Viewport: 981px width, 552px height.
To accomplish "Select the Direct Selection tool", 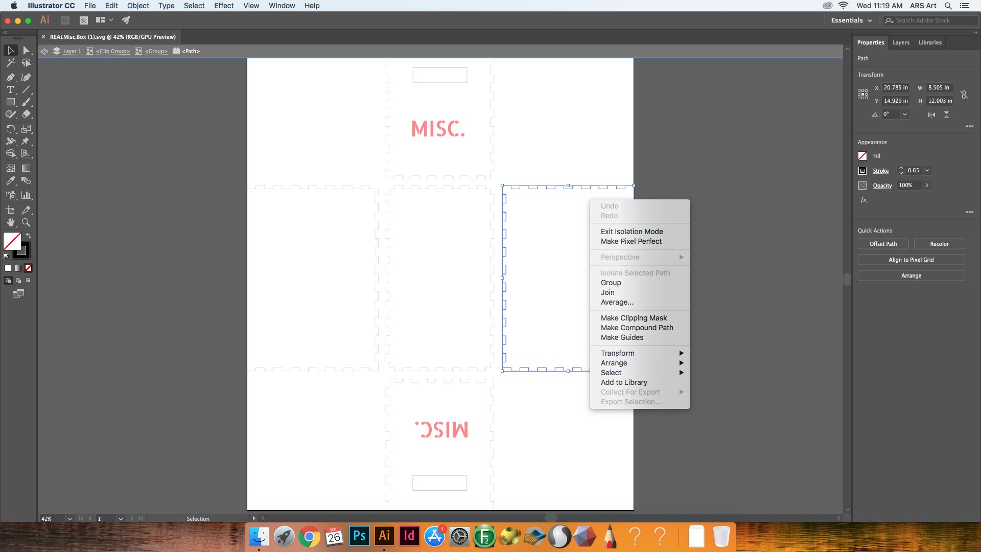I will click(26, 51).
